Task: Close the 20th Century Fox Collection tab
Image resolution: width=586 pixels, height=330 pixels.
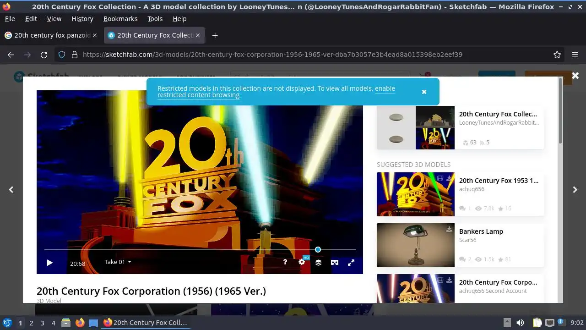Action: click(x=198, y=35)
